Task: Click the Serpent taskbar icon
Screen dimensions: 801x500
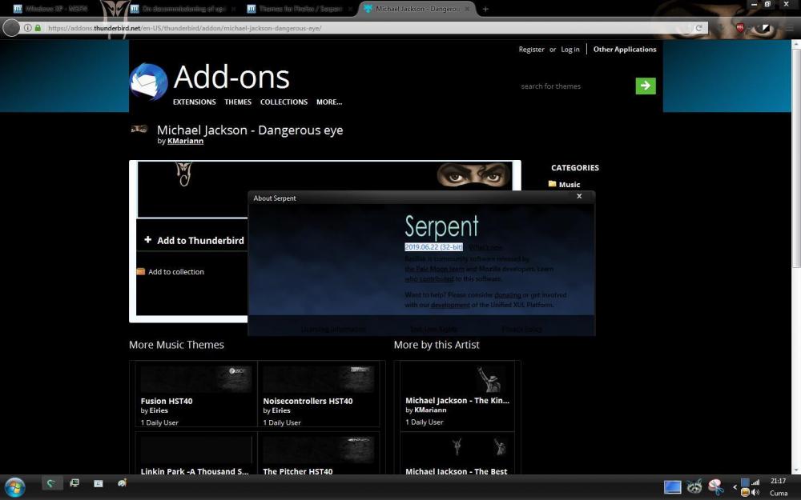Action: (x=51, y=484)
